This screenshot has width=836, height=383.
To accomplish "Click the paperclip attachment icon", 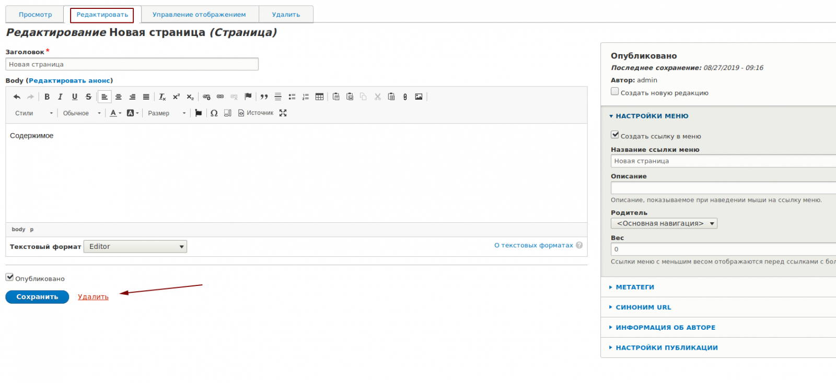I will (x=405, y=97).
